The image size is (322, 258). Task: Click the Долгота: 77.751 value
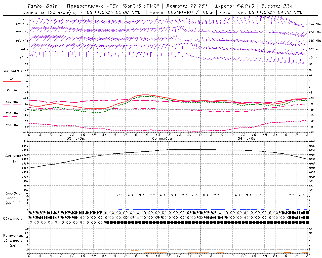tap(187, 6)
